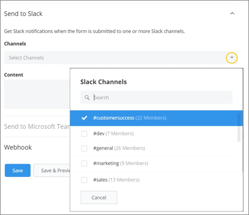Image resolution: width=249 pixels, height=215 pixels.
Task: Click the Channels field label
Action: [15, 43]
